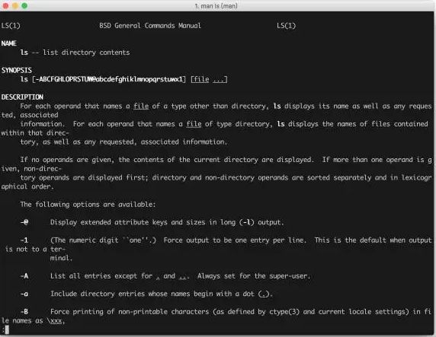This screenshot has width=436, height=337.
Task: Click the red close window button
Action: pyautogui.click(x=5, y=5)
